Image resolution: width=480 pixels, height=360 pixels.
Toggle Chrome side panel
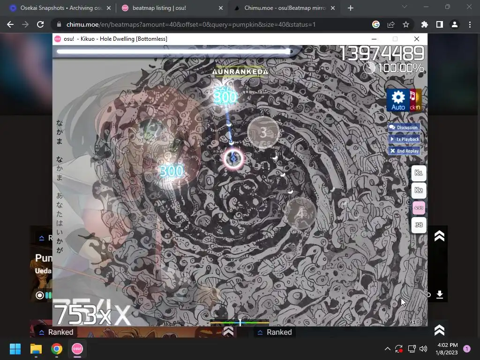point(440,24)
